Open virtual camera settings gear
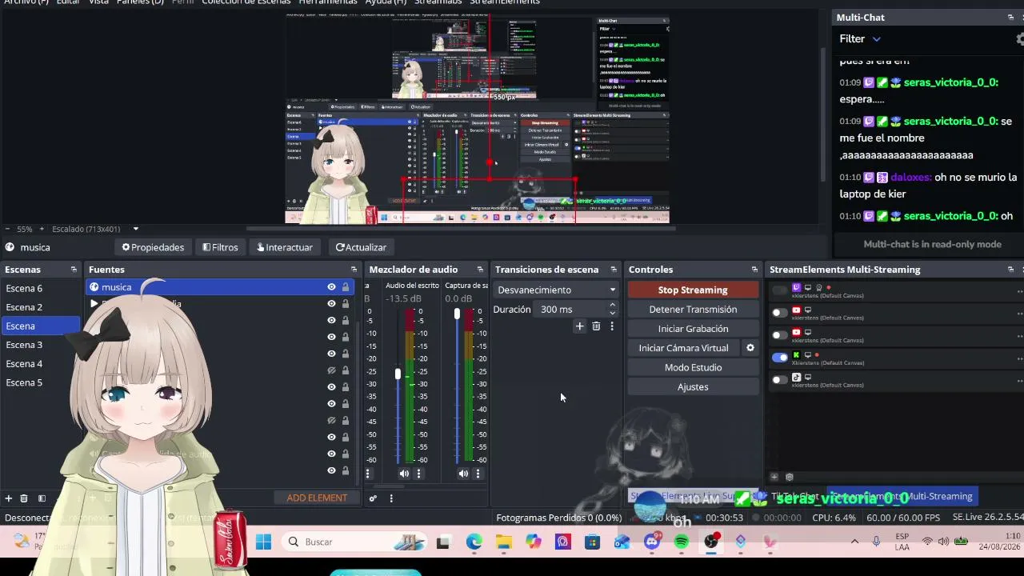Screen dimensions: 1024x576 tap(750, 348)
